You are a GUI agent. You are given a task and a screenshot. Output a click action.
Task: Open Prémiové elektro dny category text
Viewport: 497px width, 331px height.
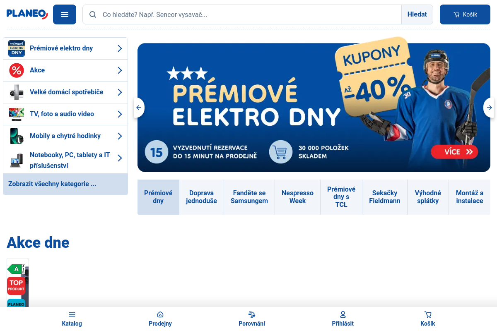point(61,48)
